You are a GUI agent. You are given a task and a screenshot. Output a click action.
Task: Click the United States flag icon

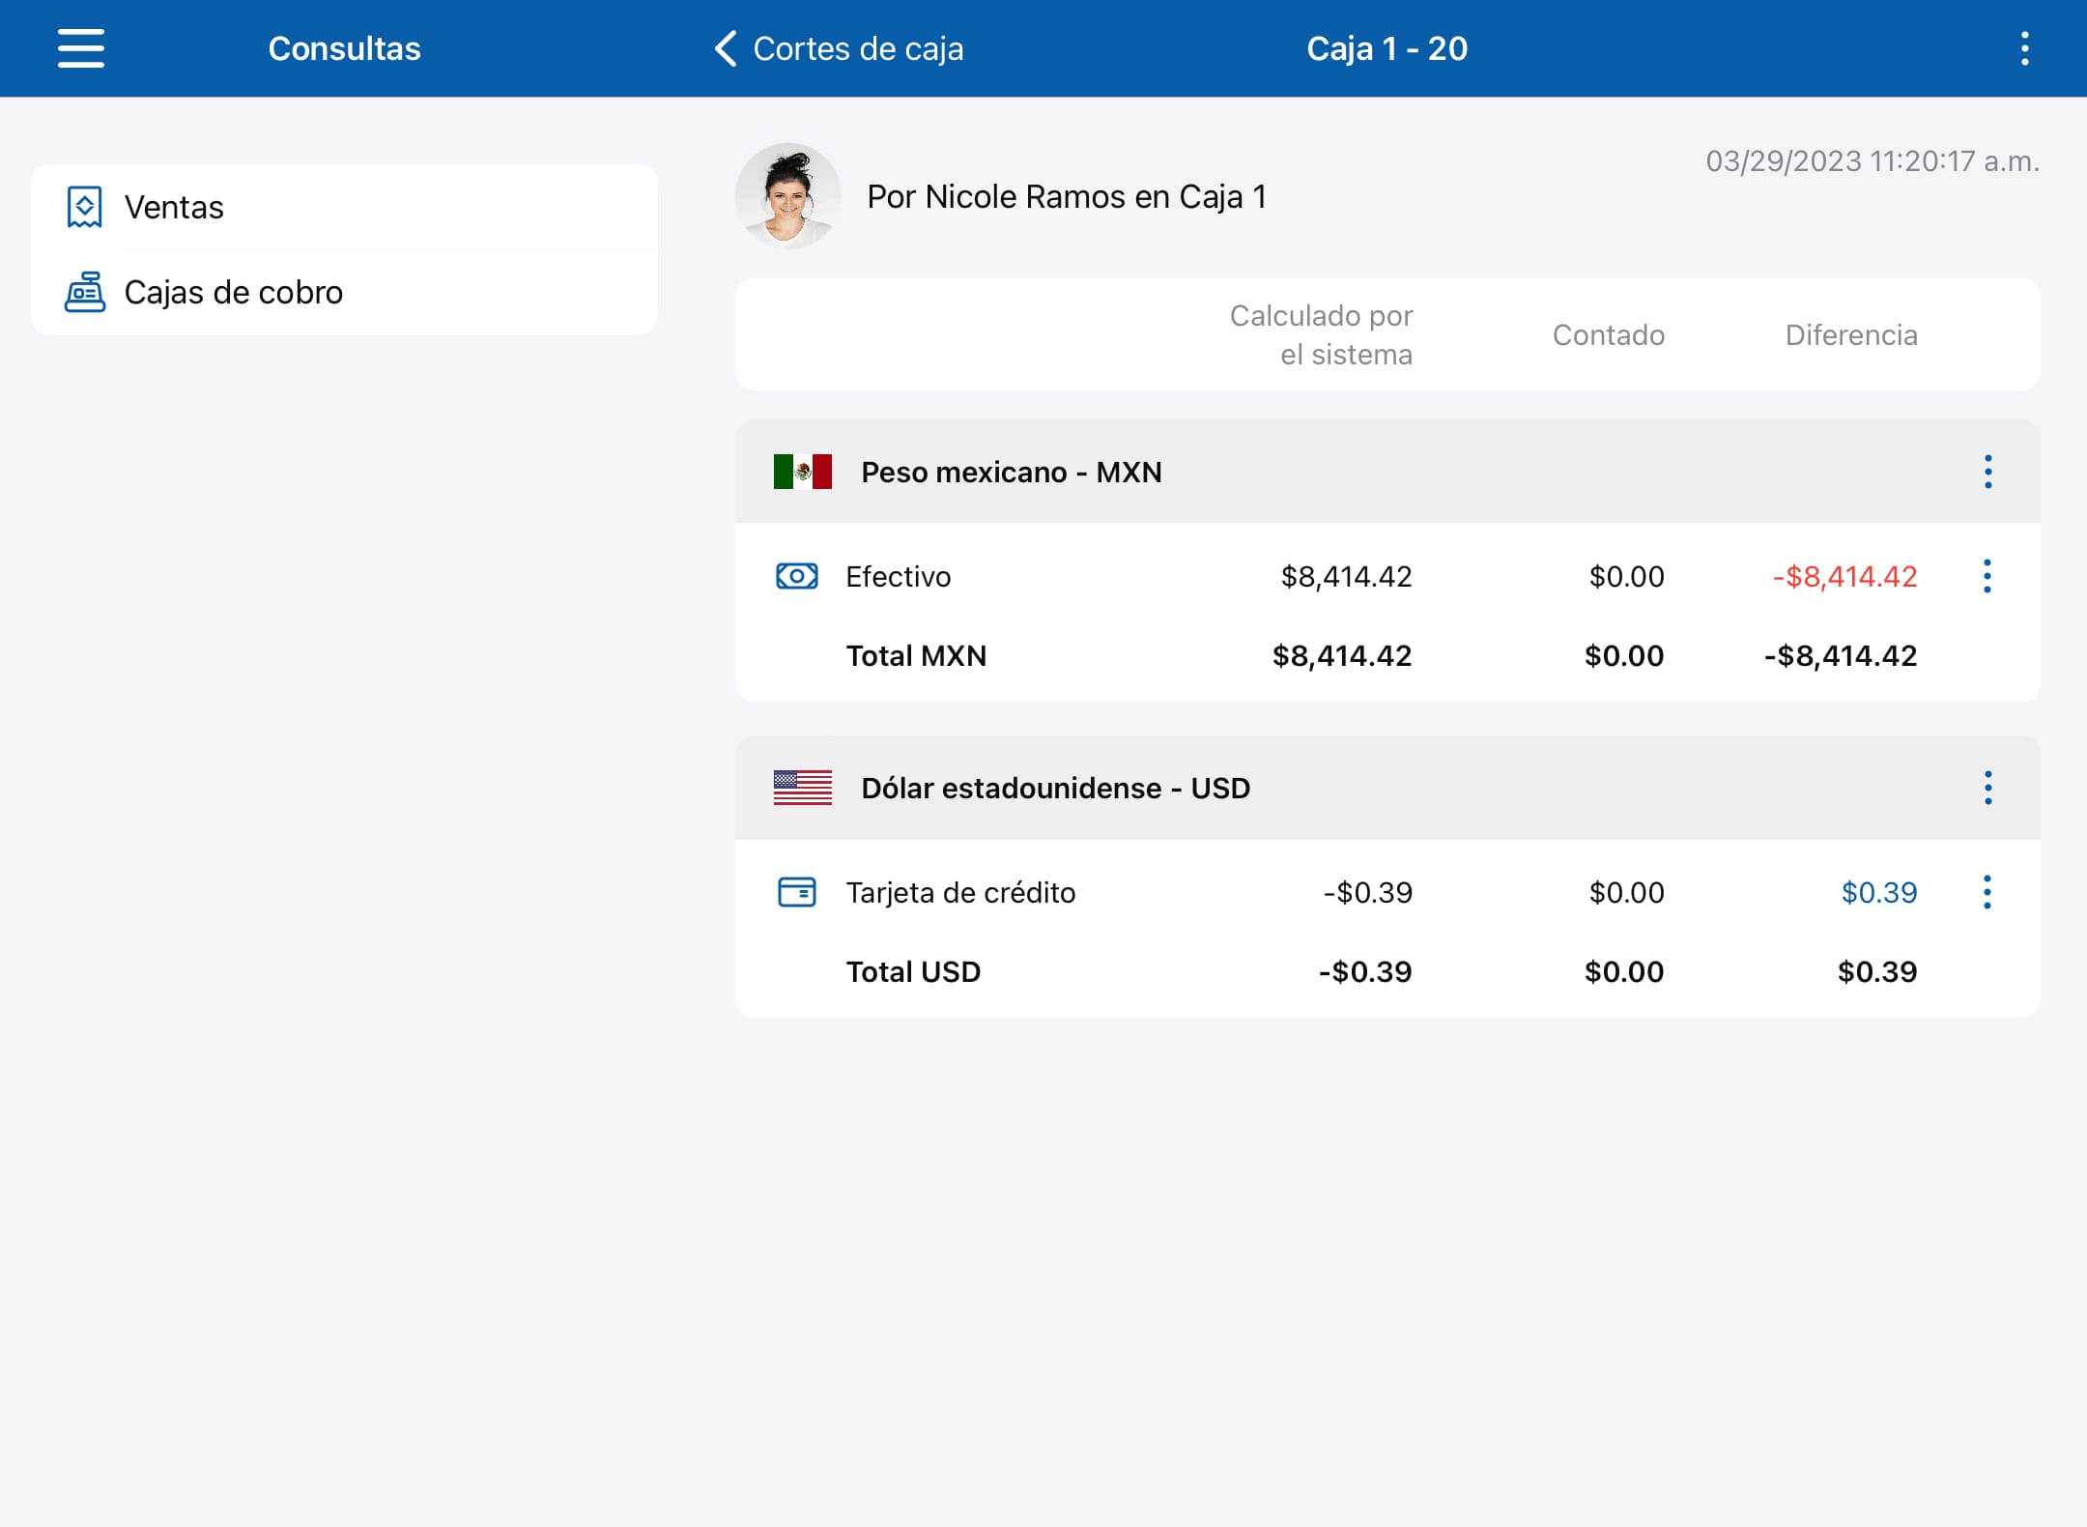pyautogui.click(x=802, y=788)
